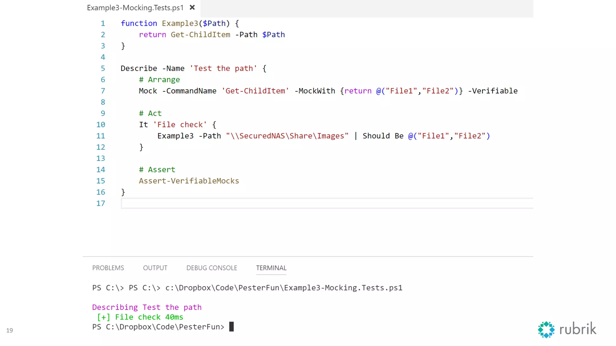
Task: Click slide number 19 label
Action: 10,330
